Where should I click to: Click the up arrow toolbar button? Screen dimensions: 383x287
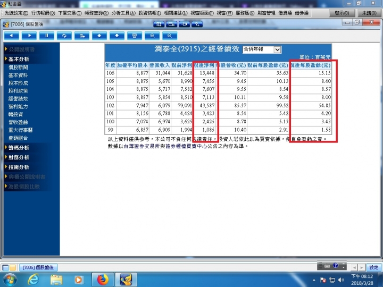pyautogui.click(x=99, y=36)
